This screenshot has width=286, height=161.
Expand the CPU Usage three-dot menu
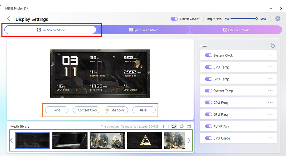[x=270, y=138]
